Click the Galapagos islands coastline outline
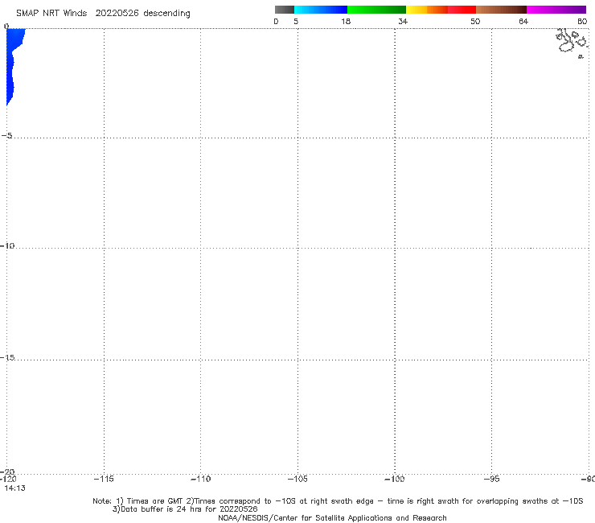This screenshot has width=595, height=523. 572,43
